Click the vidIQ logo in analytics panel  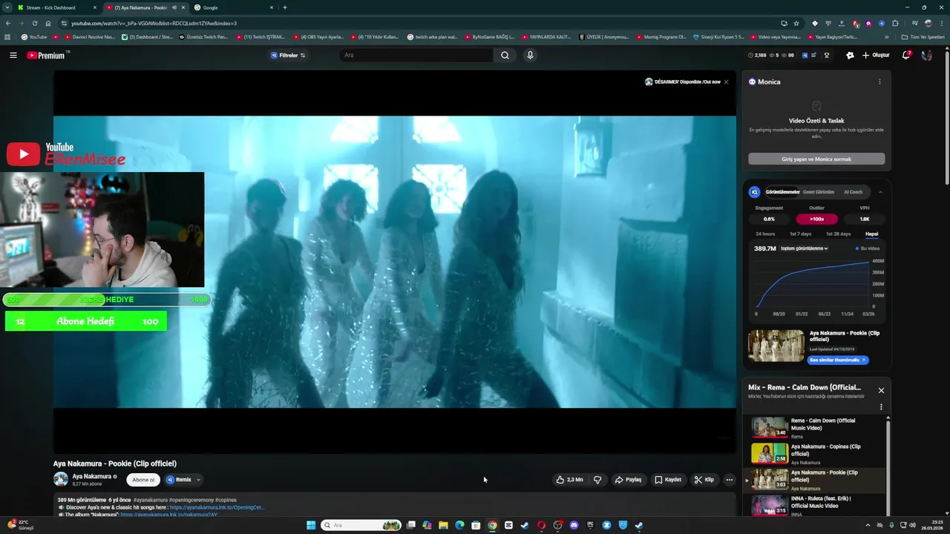755,192
